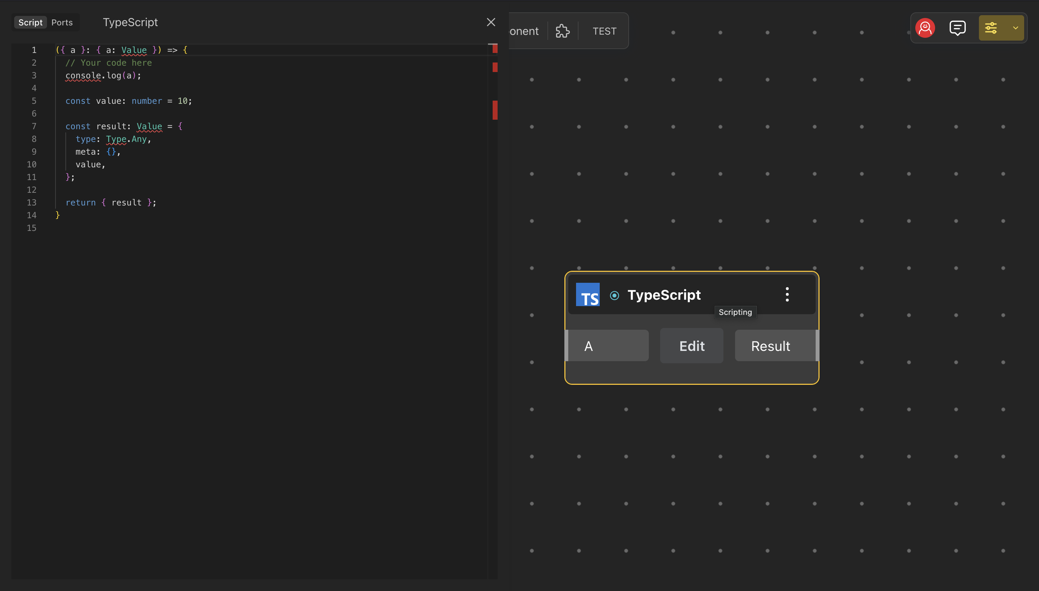Select the A input port
Screen dimensions: 1039x591
click(x=607, y=346)
